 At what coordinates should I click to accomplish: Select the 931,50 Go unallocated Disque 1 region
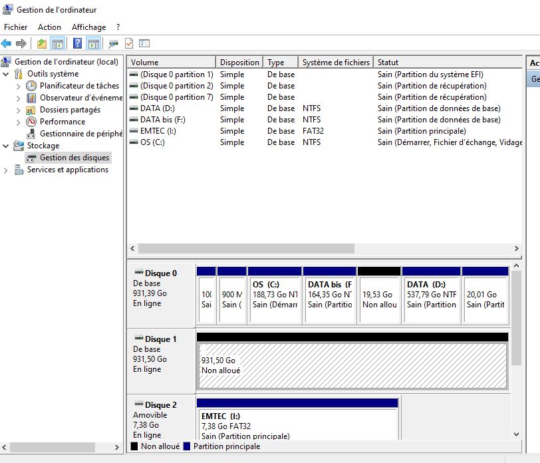pos(352,365)
